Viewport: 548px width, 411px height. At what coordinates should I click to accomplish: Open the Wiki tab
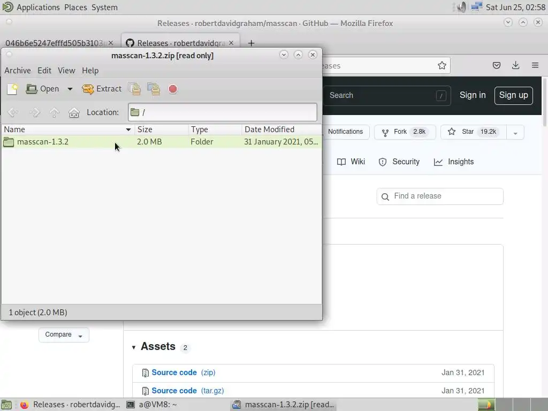[351, 162]
